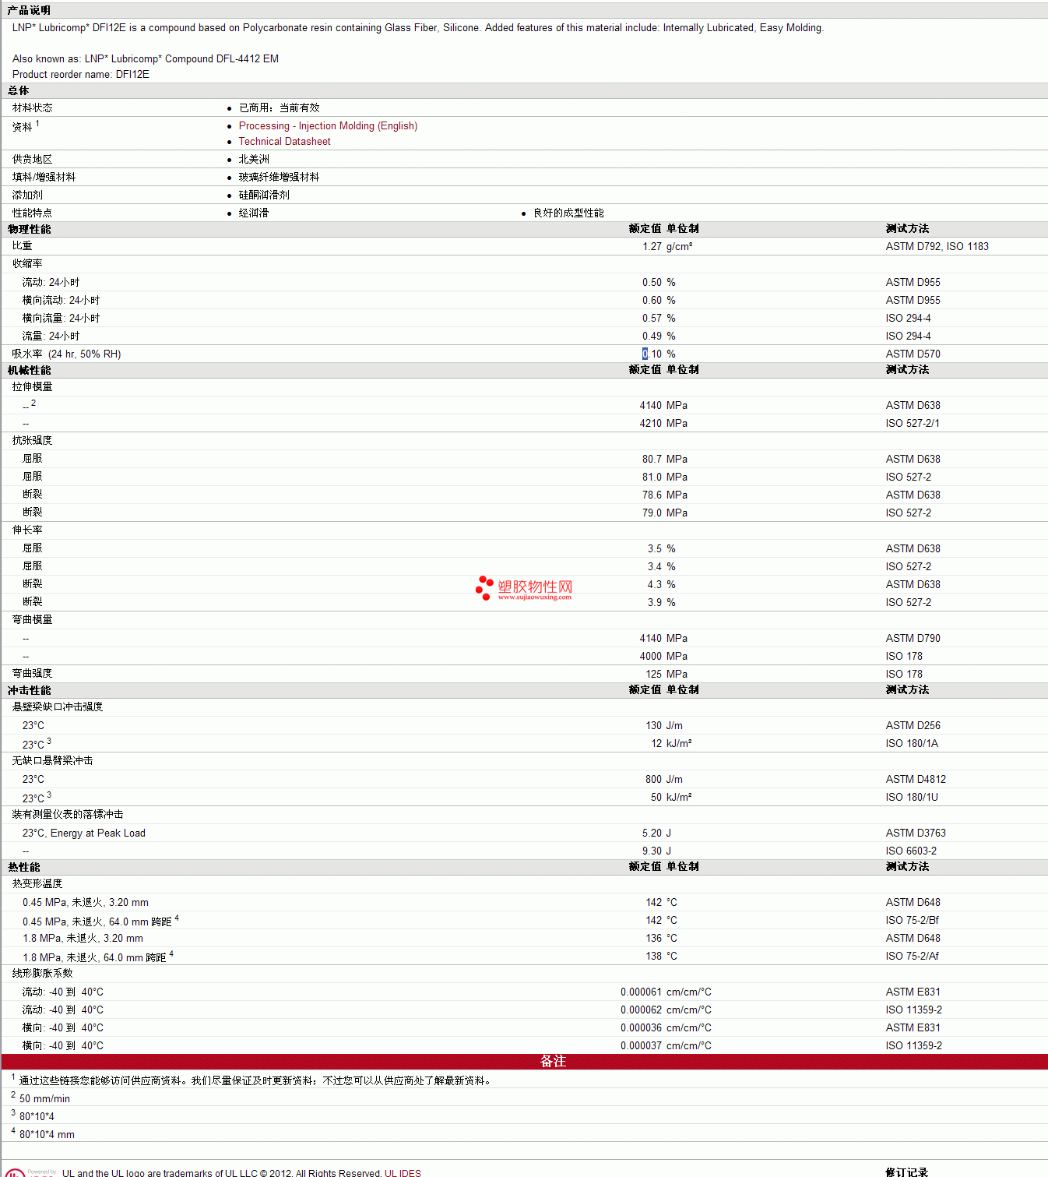Click the ASTM D790 test method
The image size is (1048, 1177).
pyautogui.click(x=913, y=638)
